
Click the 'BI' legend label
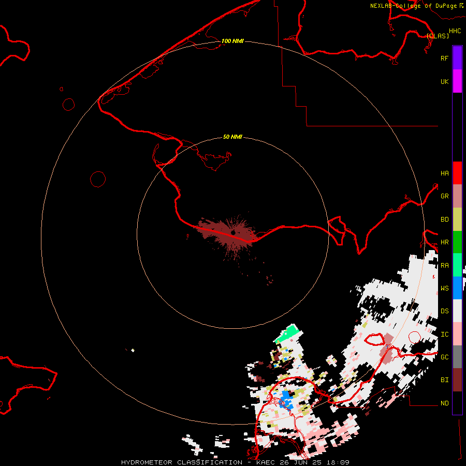pyautogui.click(x=444, y=380)
